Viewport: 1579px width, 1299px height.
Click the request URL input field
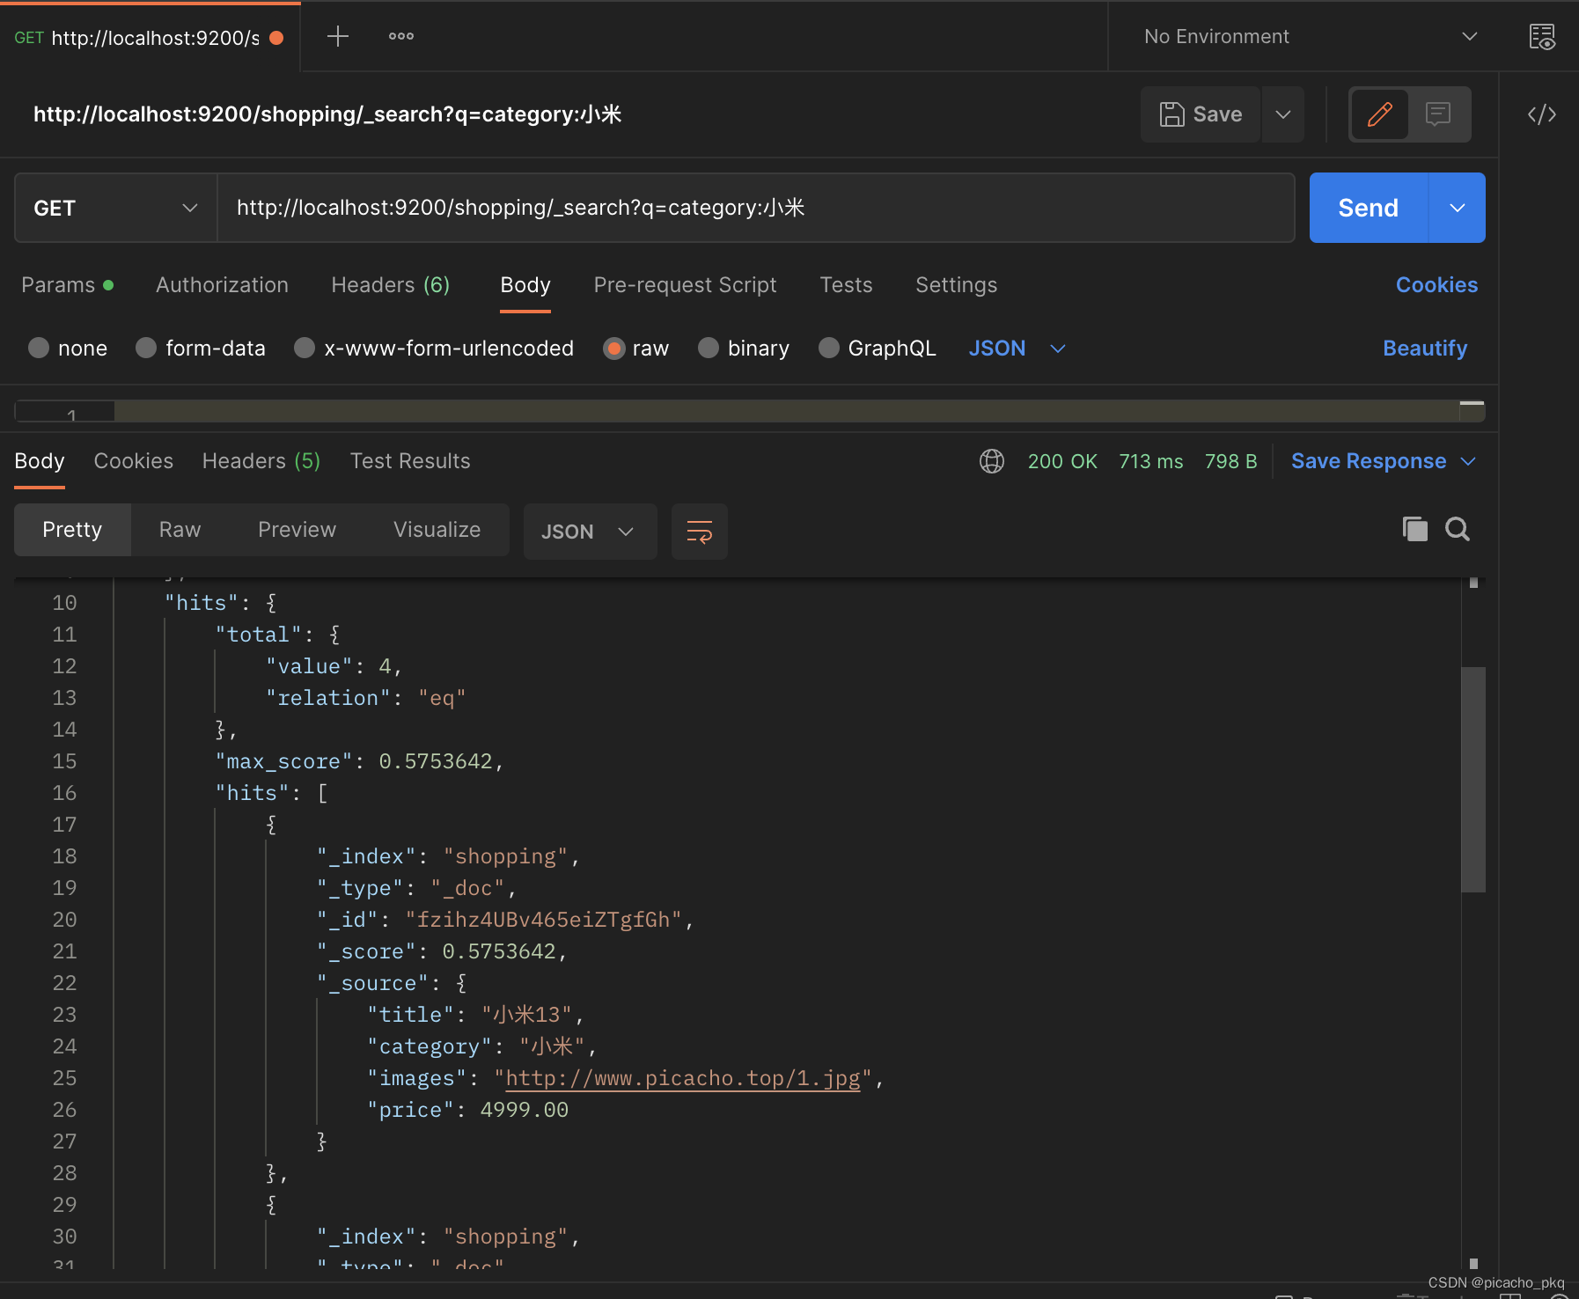pos(755,208)
